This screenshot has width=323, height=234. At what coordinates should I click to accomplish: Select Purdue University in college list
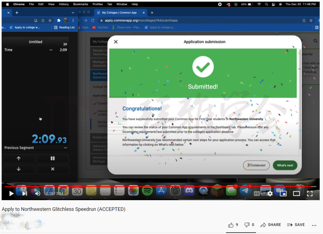[x=99, y=137]
